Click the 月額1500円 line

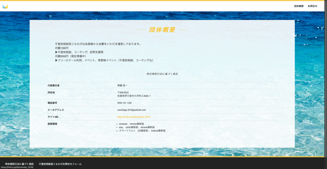(62, 48)
